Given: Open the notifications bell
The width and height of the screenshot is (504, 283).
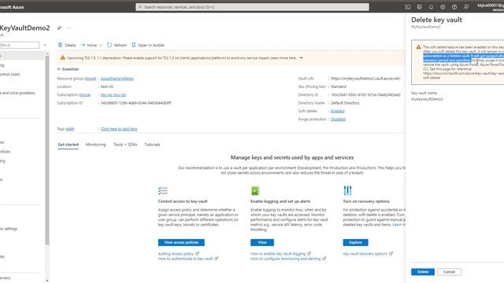Looking at the screenshot, I should 431,7.
